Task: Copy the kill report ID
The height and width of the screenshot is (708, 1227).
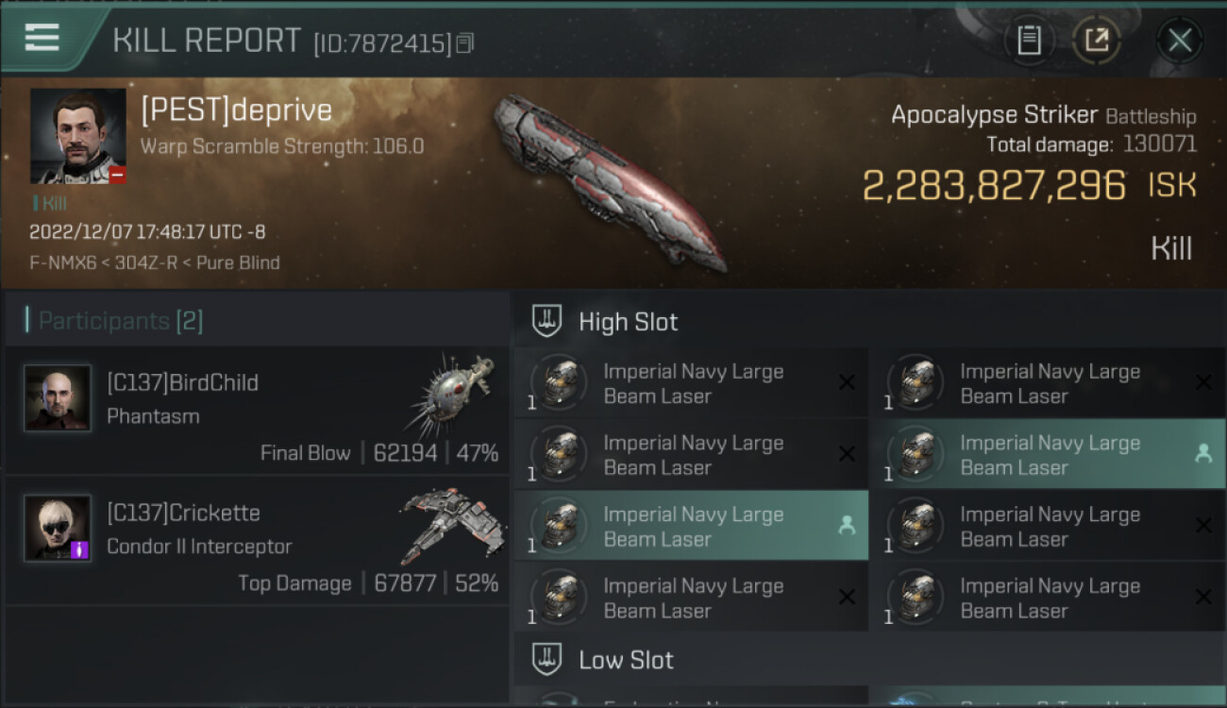Action: [464, 43]
